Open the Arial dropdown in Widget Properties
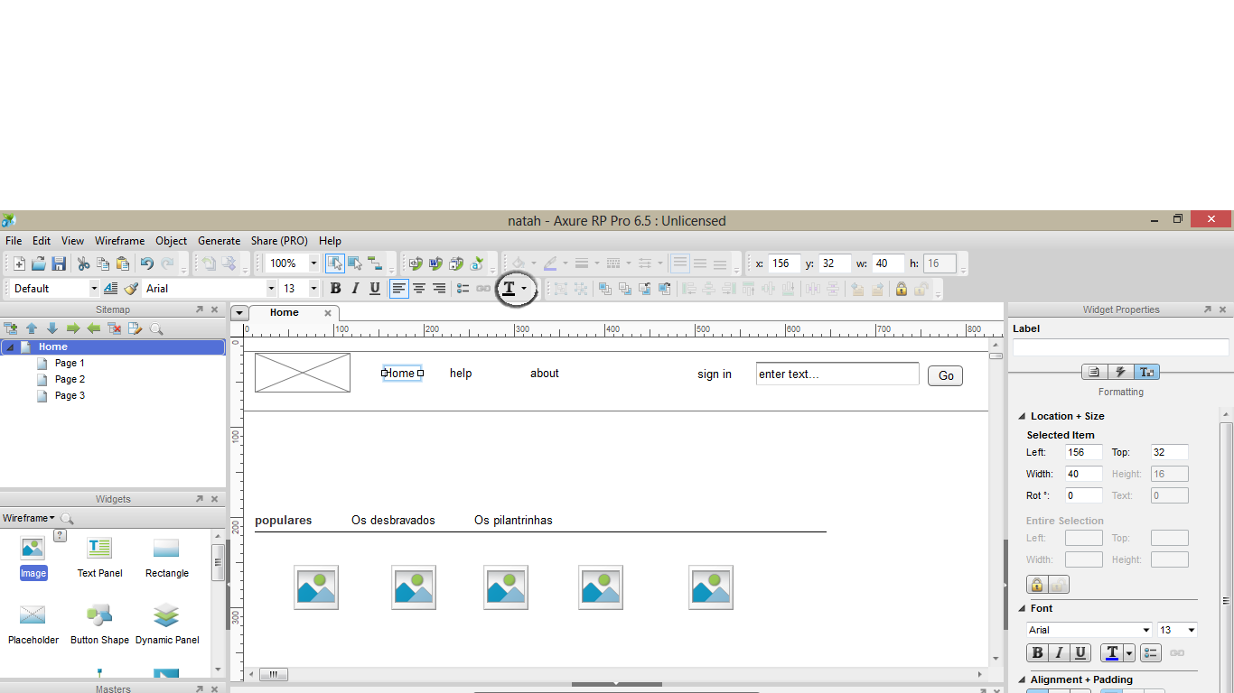The width and height of the screenshot is (1234, 693). (x=1146, y=630)
